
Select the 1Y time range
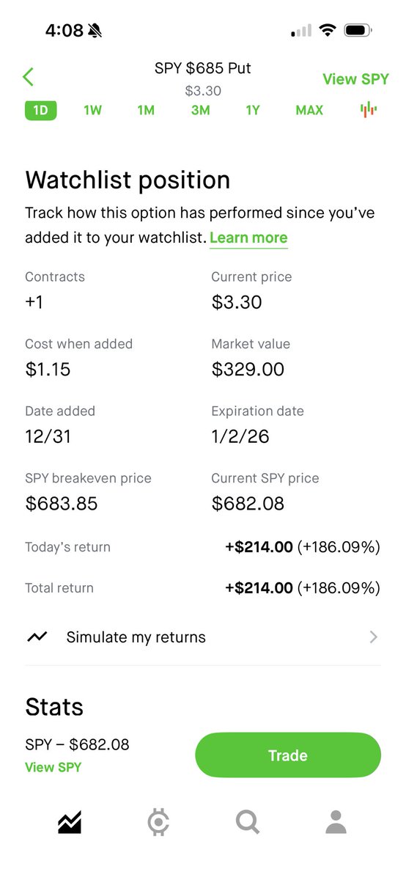[253, 110]
